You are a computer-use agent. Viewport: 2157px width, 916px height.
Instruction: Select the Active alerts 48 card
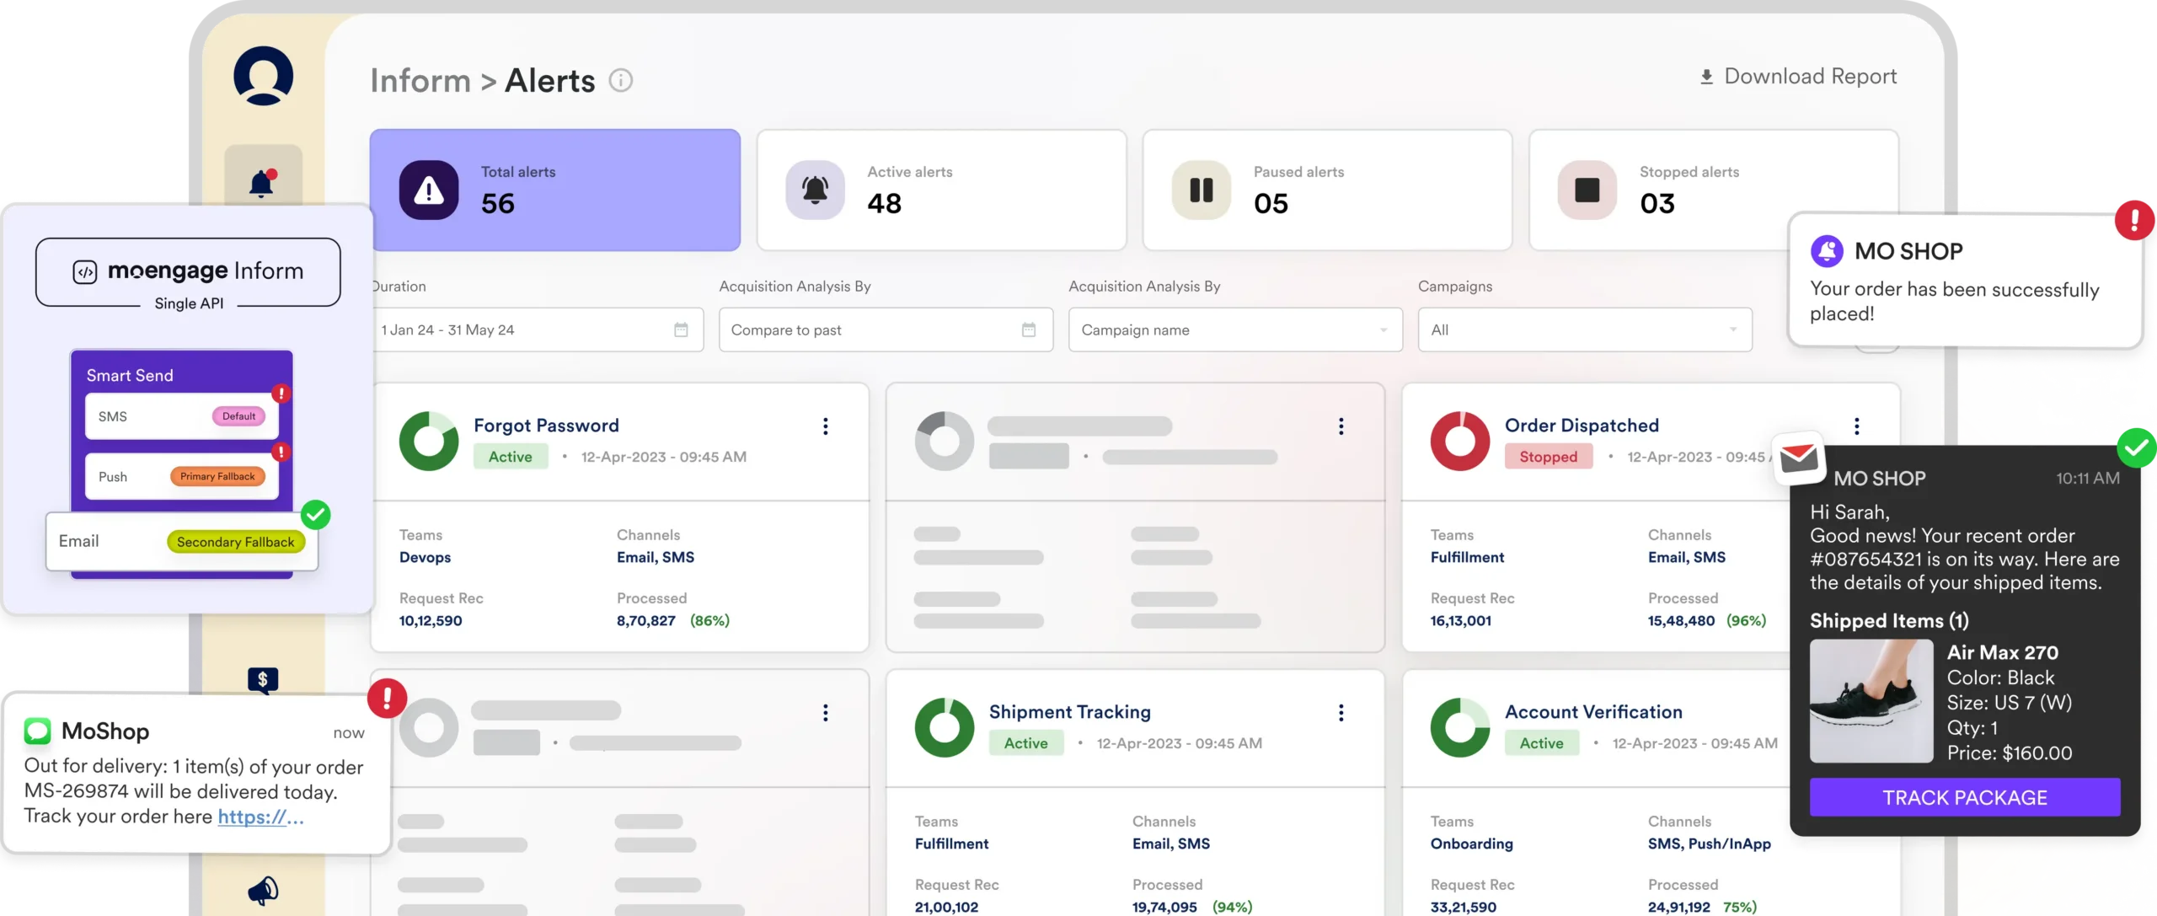[941, 190]
